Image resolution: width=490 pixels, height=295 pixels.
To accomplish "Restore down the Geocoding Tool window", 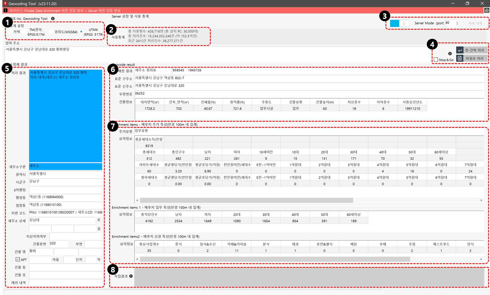I will [467, 3].
